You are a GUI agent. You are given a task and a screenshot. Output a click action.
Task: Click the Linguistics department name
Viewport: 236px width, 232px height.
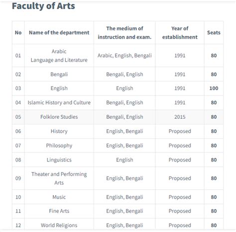59,160
